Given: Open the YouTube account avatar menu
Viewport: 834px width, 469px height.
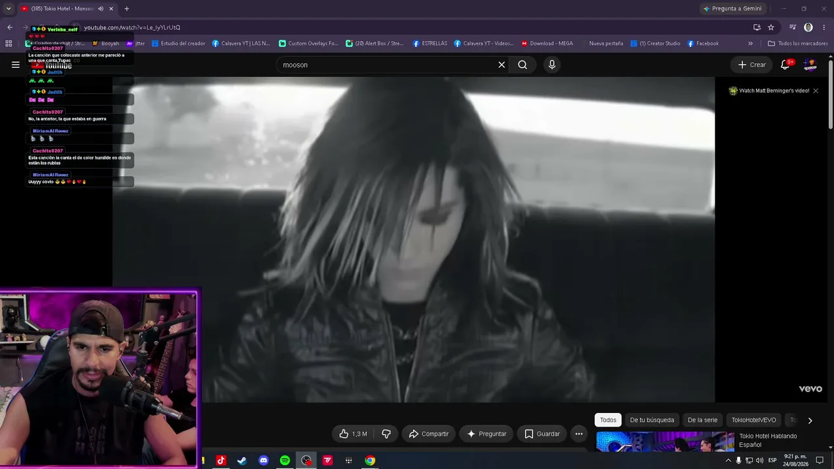Looking at the screenshot, I should tap(810, 64).
